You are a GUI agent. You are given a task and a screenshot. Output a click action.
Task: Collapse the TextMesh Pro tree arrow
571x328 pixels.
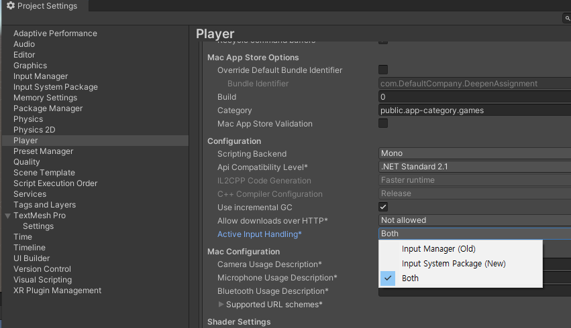[7, 216]
